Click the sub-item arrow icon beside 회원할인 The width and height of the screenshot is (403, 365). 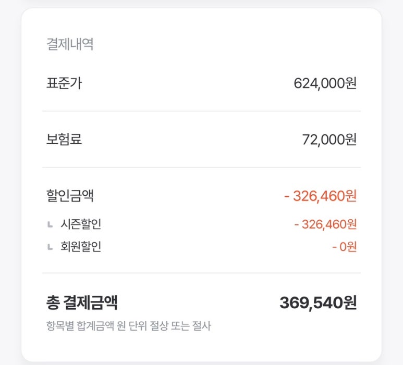[50, 247]
